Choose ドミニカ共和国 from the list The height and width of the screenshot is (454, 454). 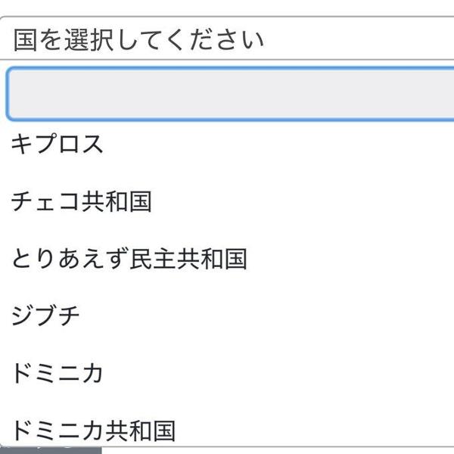click(94, 431)
